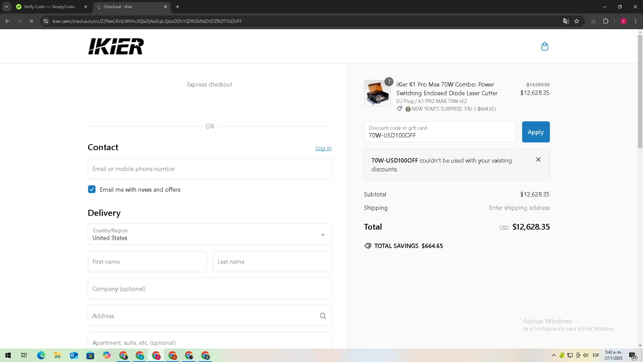The image size is (643, 362).
Task: Open the Extensions puzzle icon
Action: coord(606,21)
